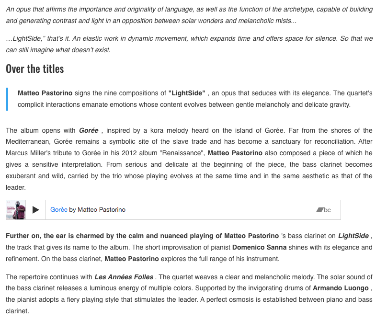Image resolution: width=387 pixels, height=320 pixels.
Task: Click the "Over the titles" heading
Action: click(35, 69)
